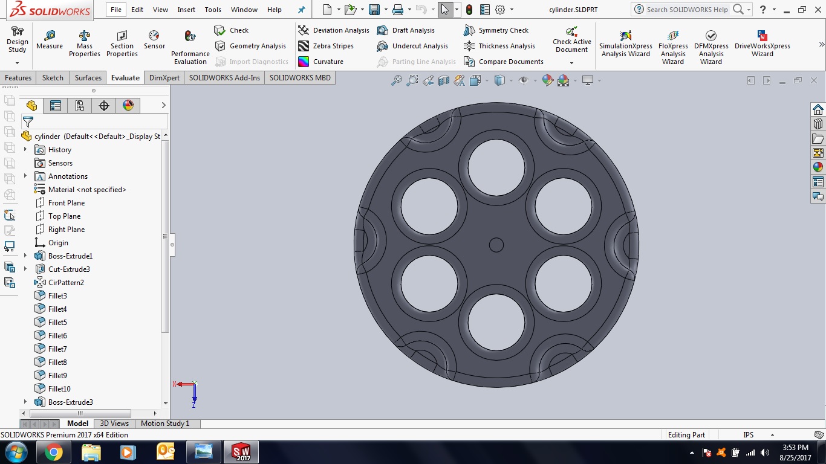Open Draft Analysis
This screenshot has height=464, width=826.
click(406, 30)
